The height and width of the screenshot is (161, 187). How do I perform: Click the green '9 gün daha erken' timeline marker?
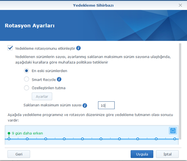tap(9, 133)
